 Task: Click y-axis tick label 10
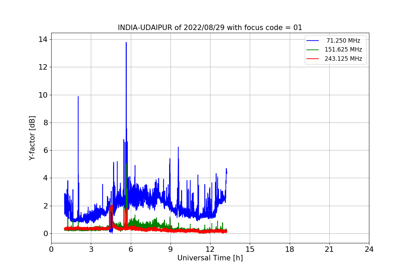coord(43,95)
